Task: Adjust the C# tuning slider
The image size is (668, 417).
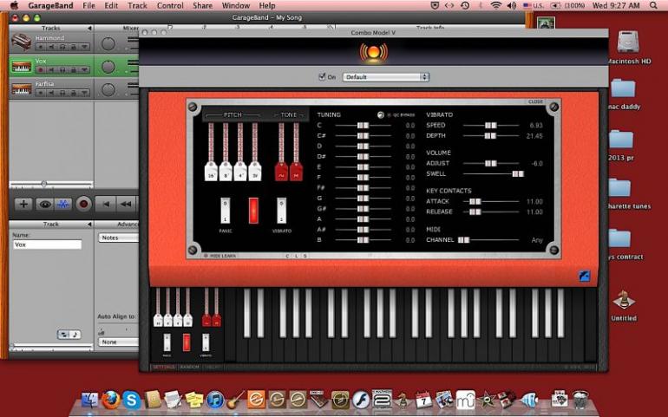Action: (x=363, y=136)
